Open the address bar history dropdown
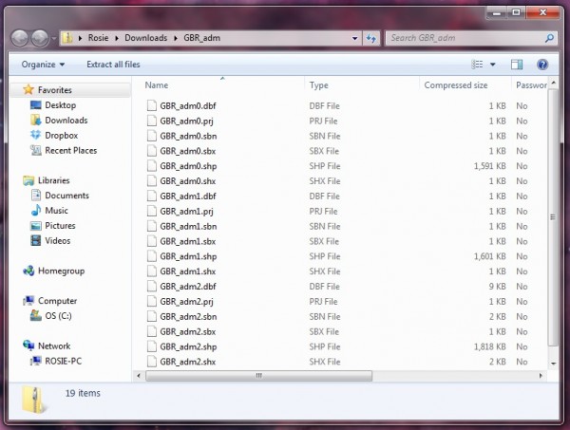 point(354,38)
